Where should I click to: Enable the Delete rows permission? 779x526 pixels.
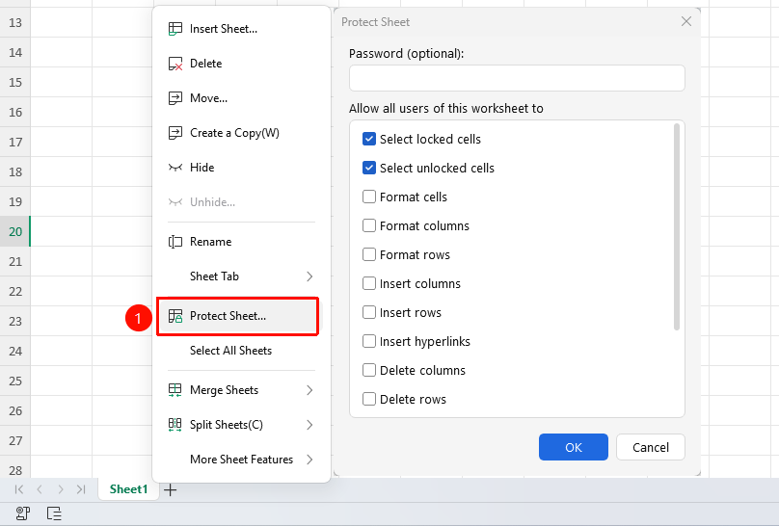point(369,399)
